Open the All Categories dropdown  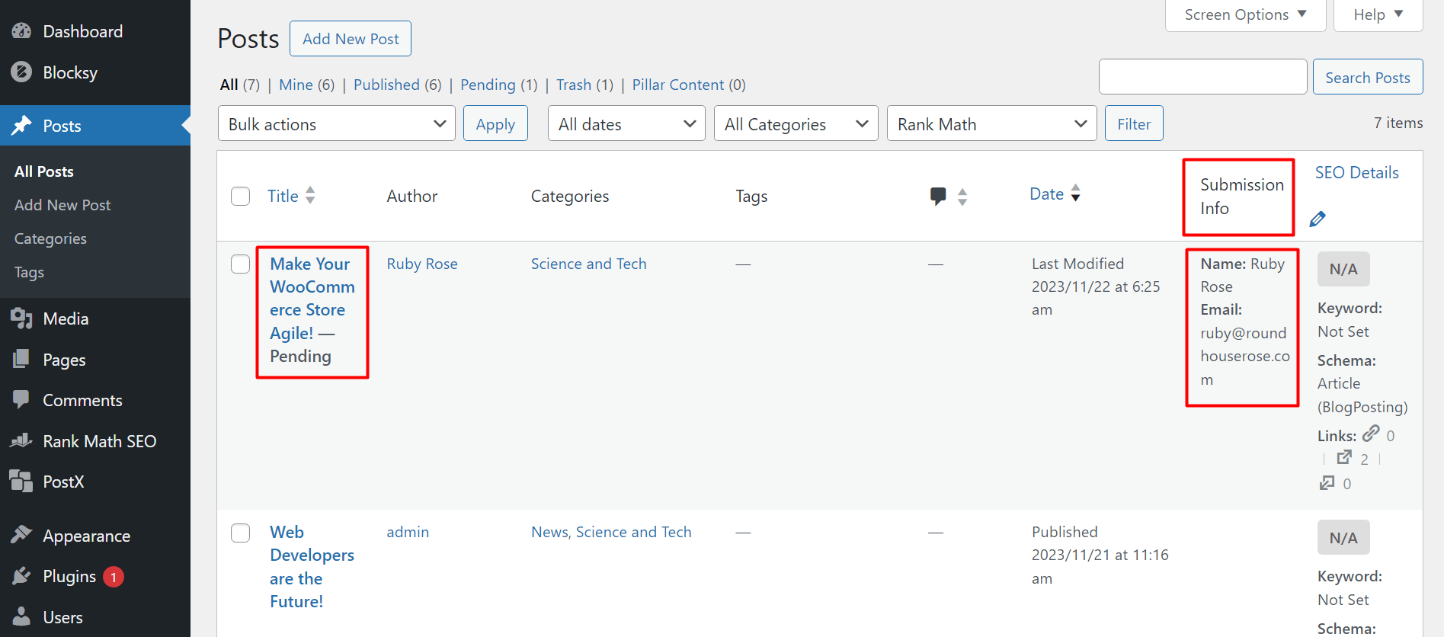tap(796, 124)
